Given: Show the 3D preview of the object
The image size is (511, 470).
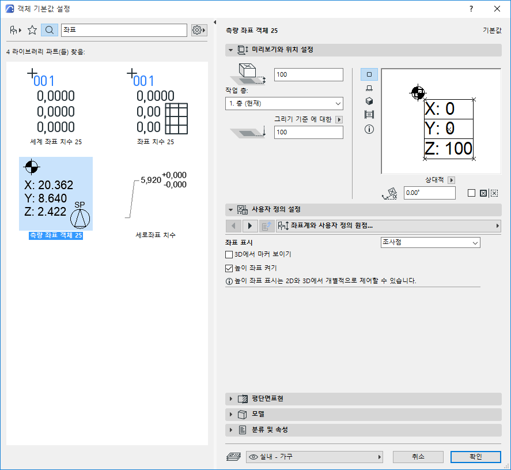Looking at the screenshot, I should [x=369, y=101].
